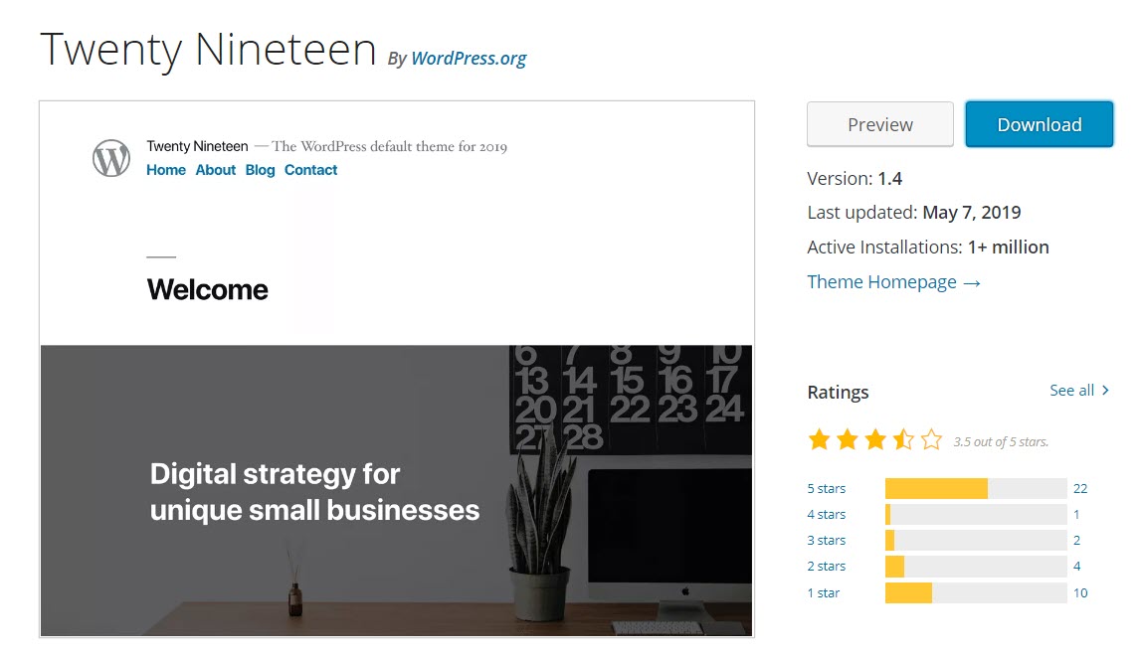The width and height of the screenshot is (1143, 664).
Task: Click the 2 stars rating bar
Action: coord(976,567)
